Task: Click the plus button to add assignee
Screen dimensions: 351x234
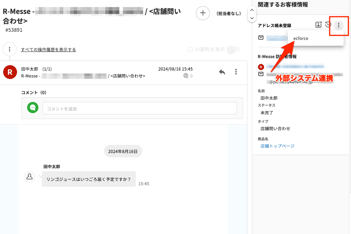Action: pyautogui.click(x=202, y=13)
